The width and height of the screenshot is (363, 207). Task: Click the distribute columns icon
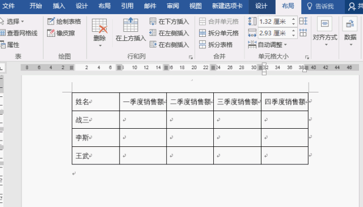click(303, 33)
